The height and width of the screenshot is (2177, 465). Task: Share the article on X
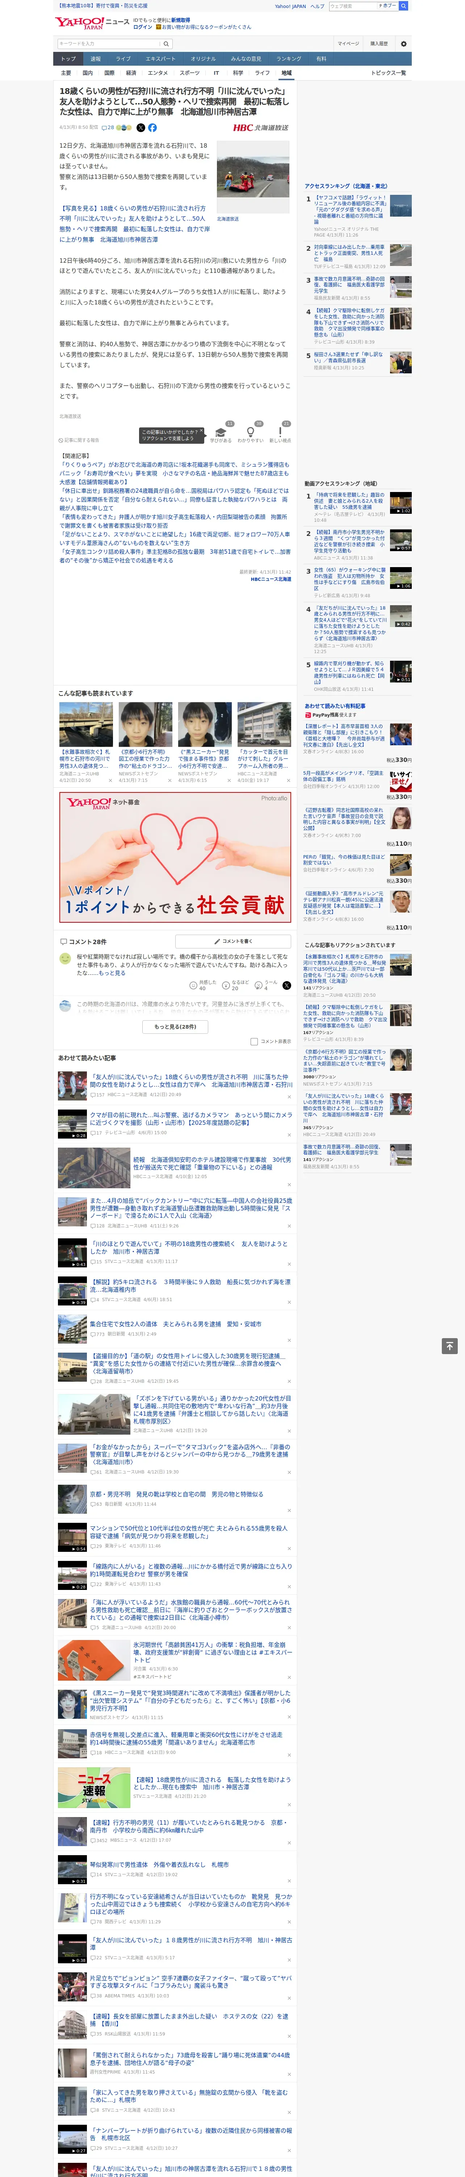click(141, 128)
